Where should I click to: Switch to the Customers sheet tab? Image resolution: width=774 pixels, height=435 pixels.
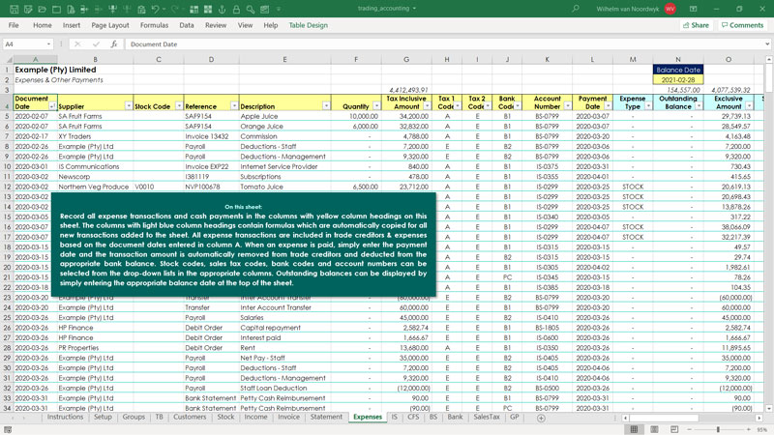pos(190,418)
